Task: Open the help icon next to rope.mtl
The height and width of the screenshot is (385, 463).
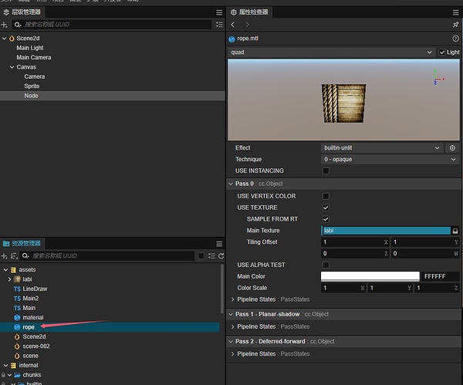Action: click(455, 39)
